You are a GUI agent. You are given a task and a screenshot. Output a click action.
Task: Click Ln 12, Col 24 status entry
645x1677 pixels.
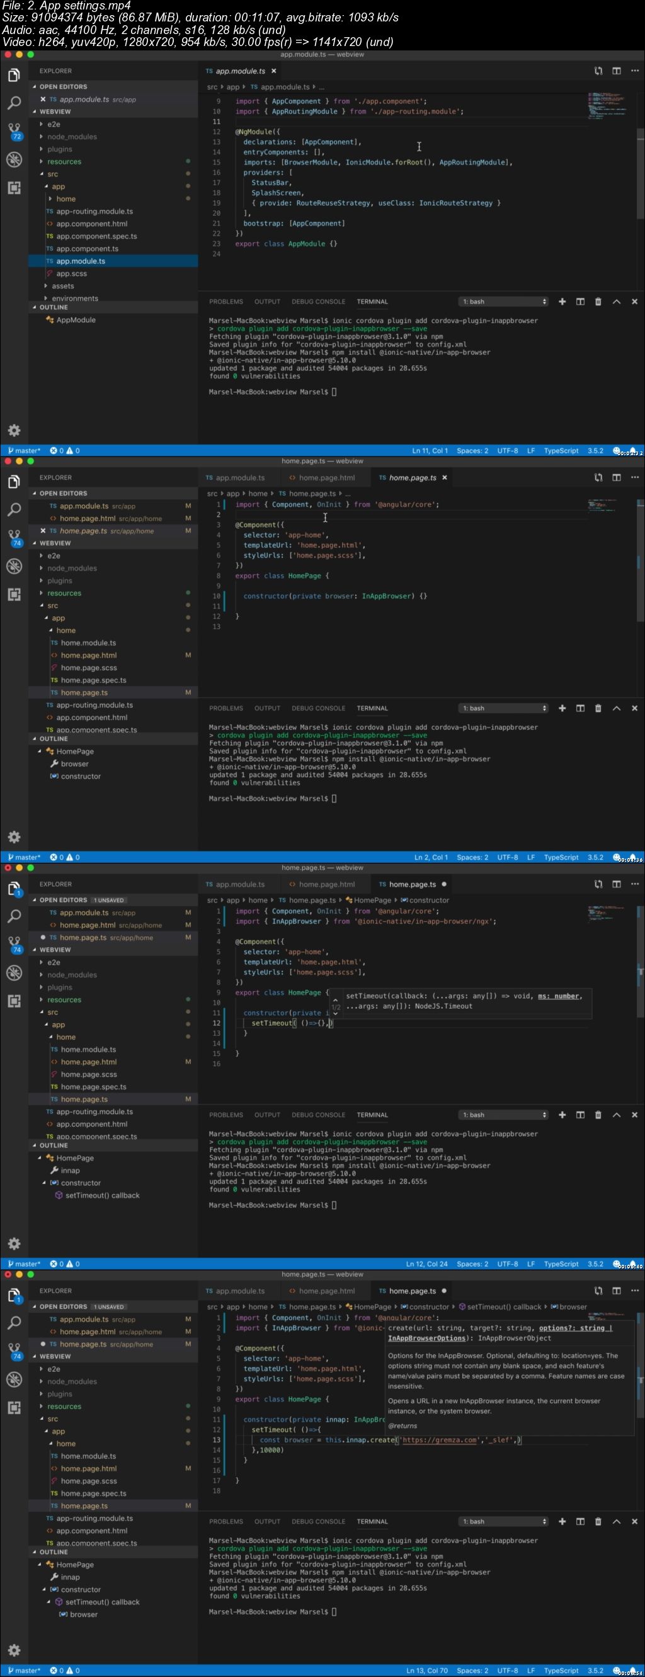tap(426, 1263)
